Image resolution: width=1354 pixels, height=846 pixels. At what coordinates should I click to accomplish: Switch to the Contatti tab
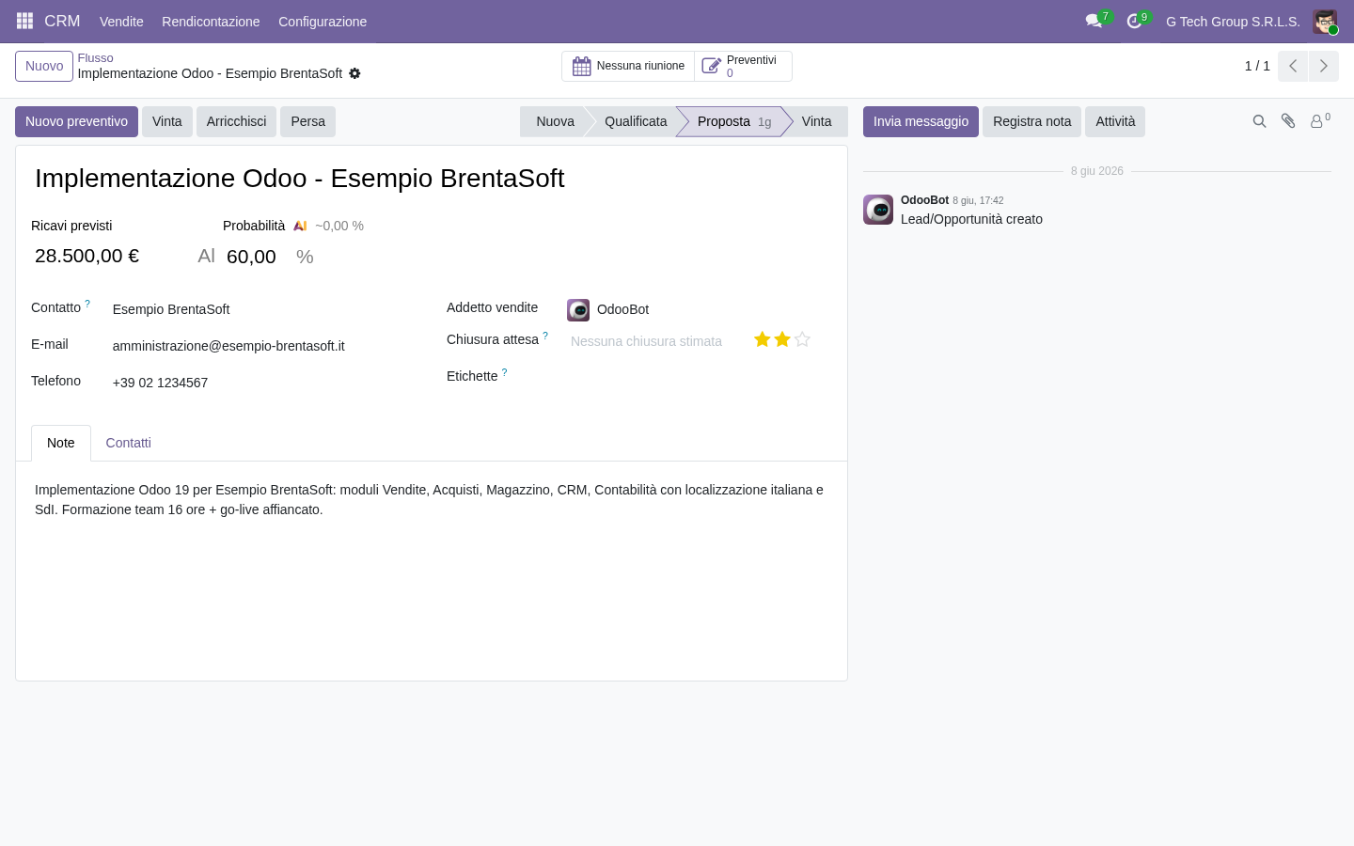[128, 443]
